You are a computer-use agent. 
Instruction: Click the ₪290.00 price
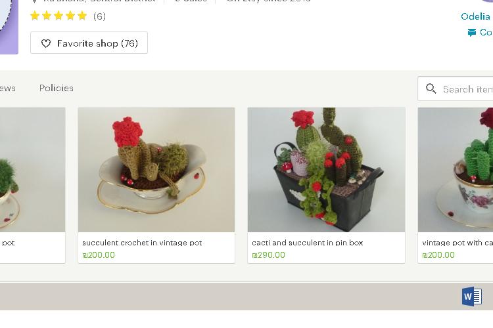click(x=268, y=255)
